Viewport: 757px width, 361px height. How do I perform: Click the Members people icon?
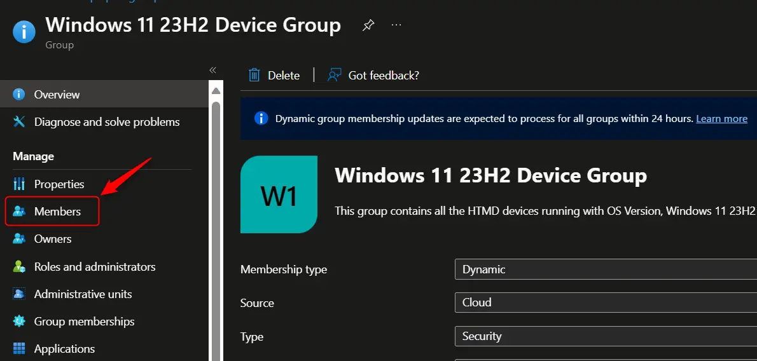[19, 212]
